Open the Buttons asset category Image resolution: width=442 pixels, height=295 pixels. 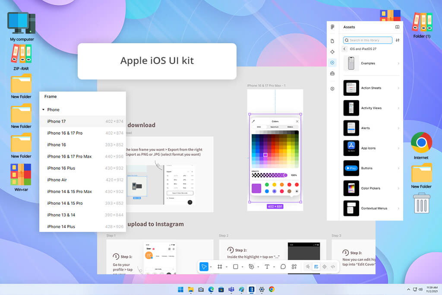click(372, 168)
